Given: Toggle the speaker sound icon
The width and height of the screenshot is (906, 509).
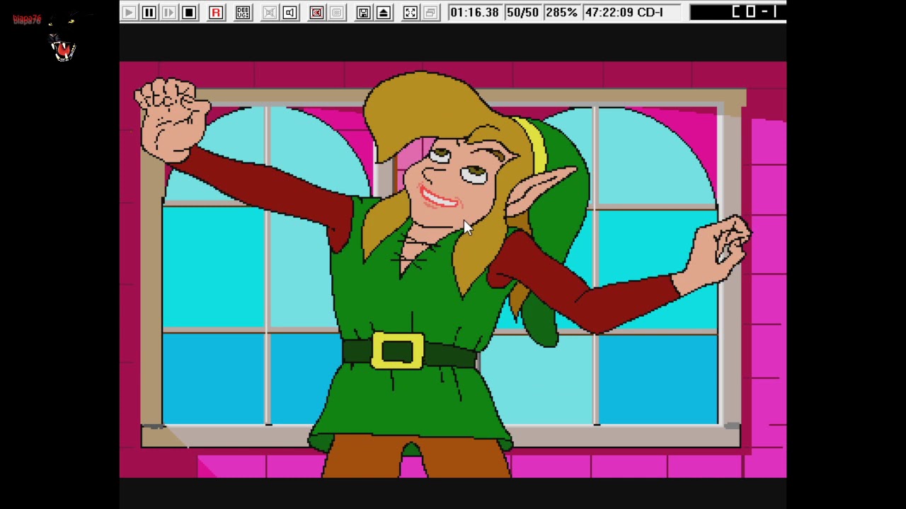Looking at the screenshot, I should click(289, 12).
